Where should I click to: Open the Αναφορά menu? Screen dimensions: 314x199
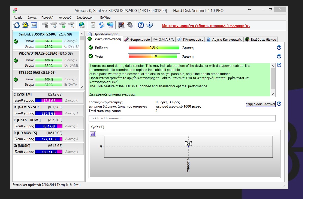pyautogui.click(x=65, y=17)
